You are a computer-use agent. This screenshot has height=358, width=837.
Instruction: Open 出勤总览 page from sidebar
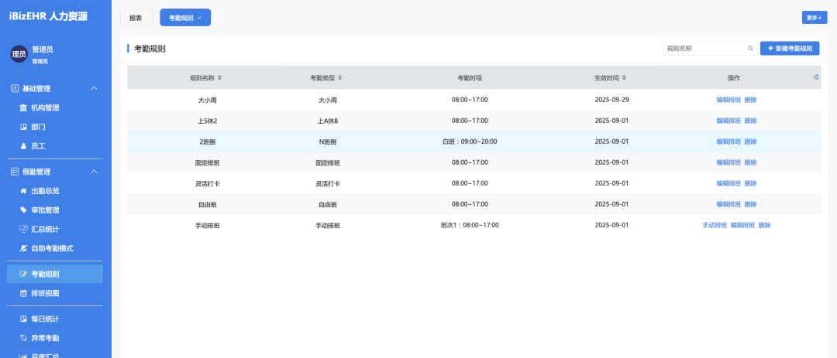point(44,190)
